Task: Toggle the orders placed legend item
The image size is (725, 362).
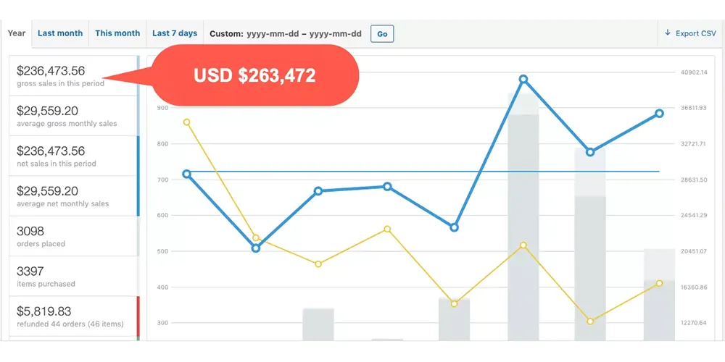Action: [72, 236]
